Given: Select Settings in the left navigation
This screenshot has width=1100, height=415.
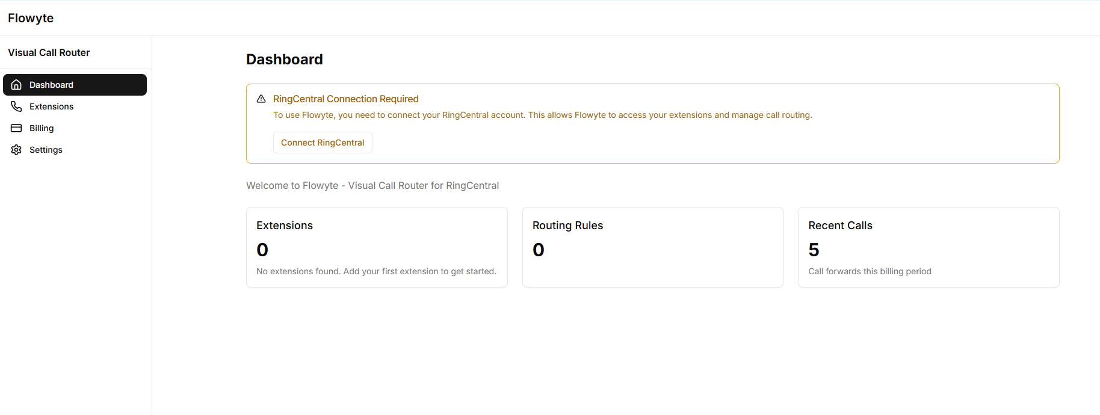Looking at the screenshot, I should point(46,150).
